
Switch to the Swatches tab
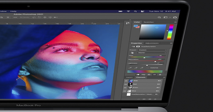[149, 22]
